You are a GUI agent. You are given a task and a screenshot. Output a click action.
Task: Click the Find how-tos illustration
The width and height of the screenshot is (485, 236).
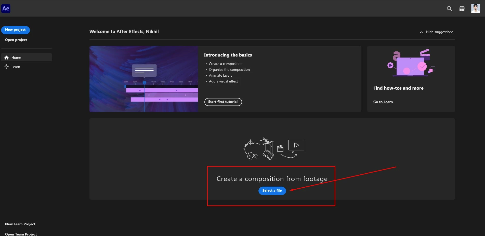(x=411, y=63)
